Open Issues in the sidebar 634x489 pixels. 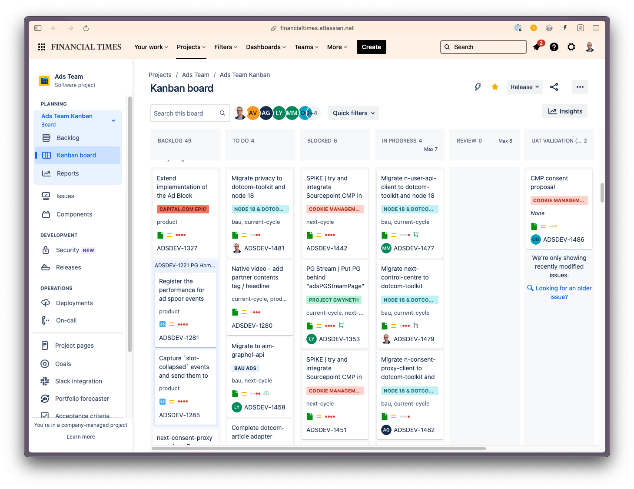78,196
